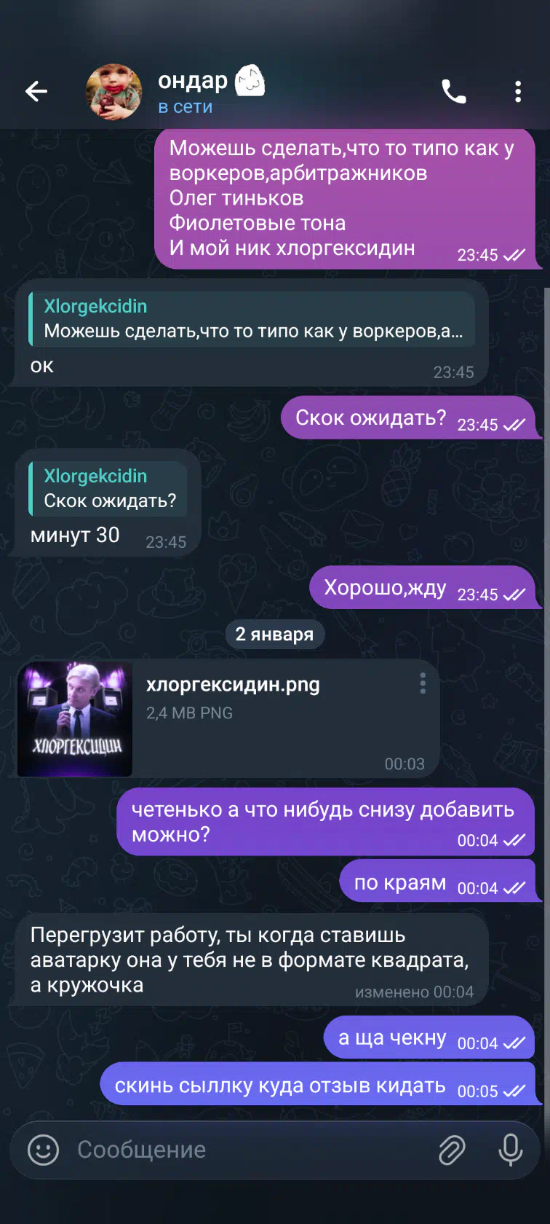Tap the back arrow icon
Image resolution: width=550 pixels, height=1224 pixels.
(36, 91)
